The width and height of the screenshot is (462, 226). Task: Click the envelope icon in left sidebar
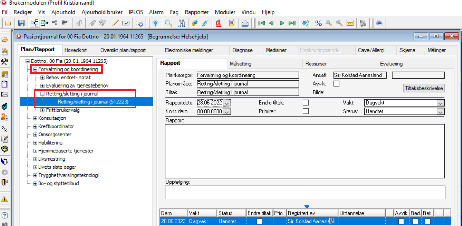(5, 95)
